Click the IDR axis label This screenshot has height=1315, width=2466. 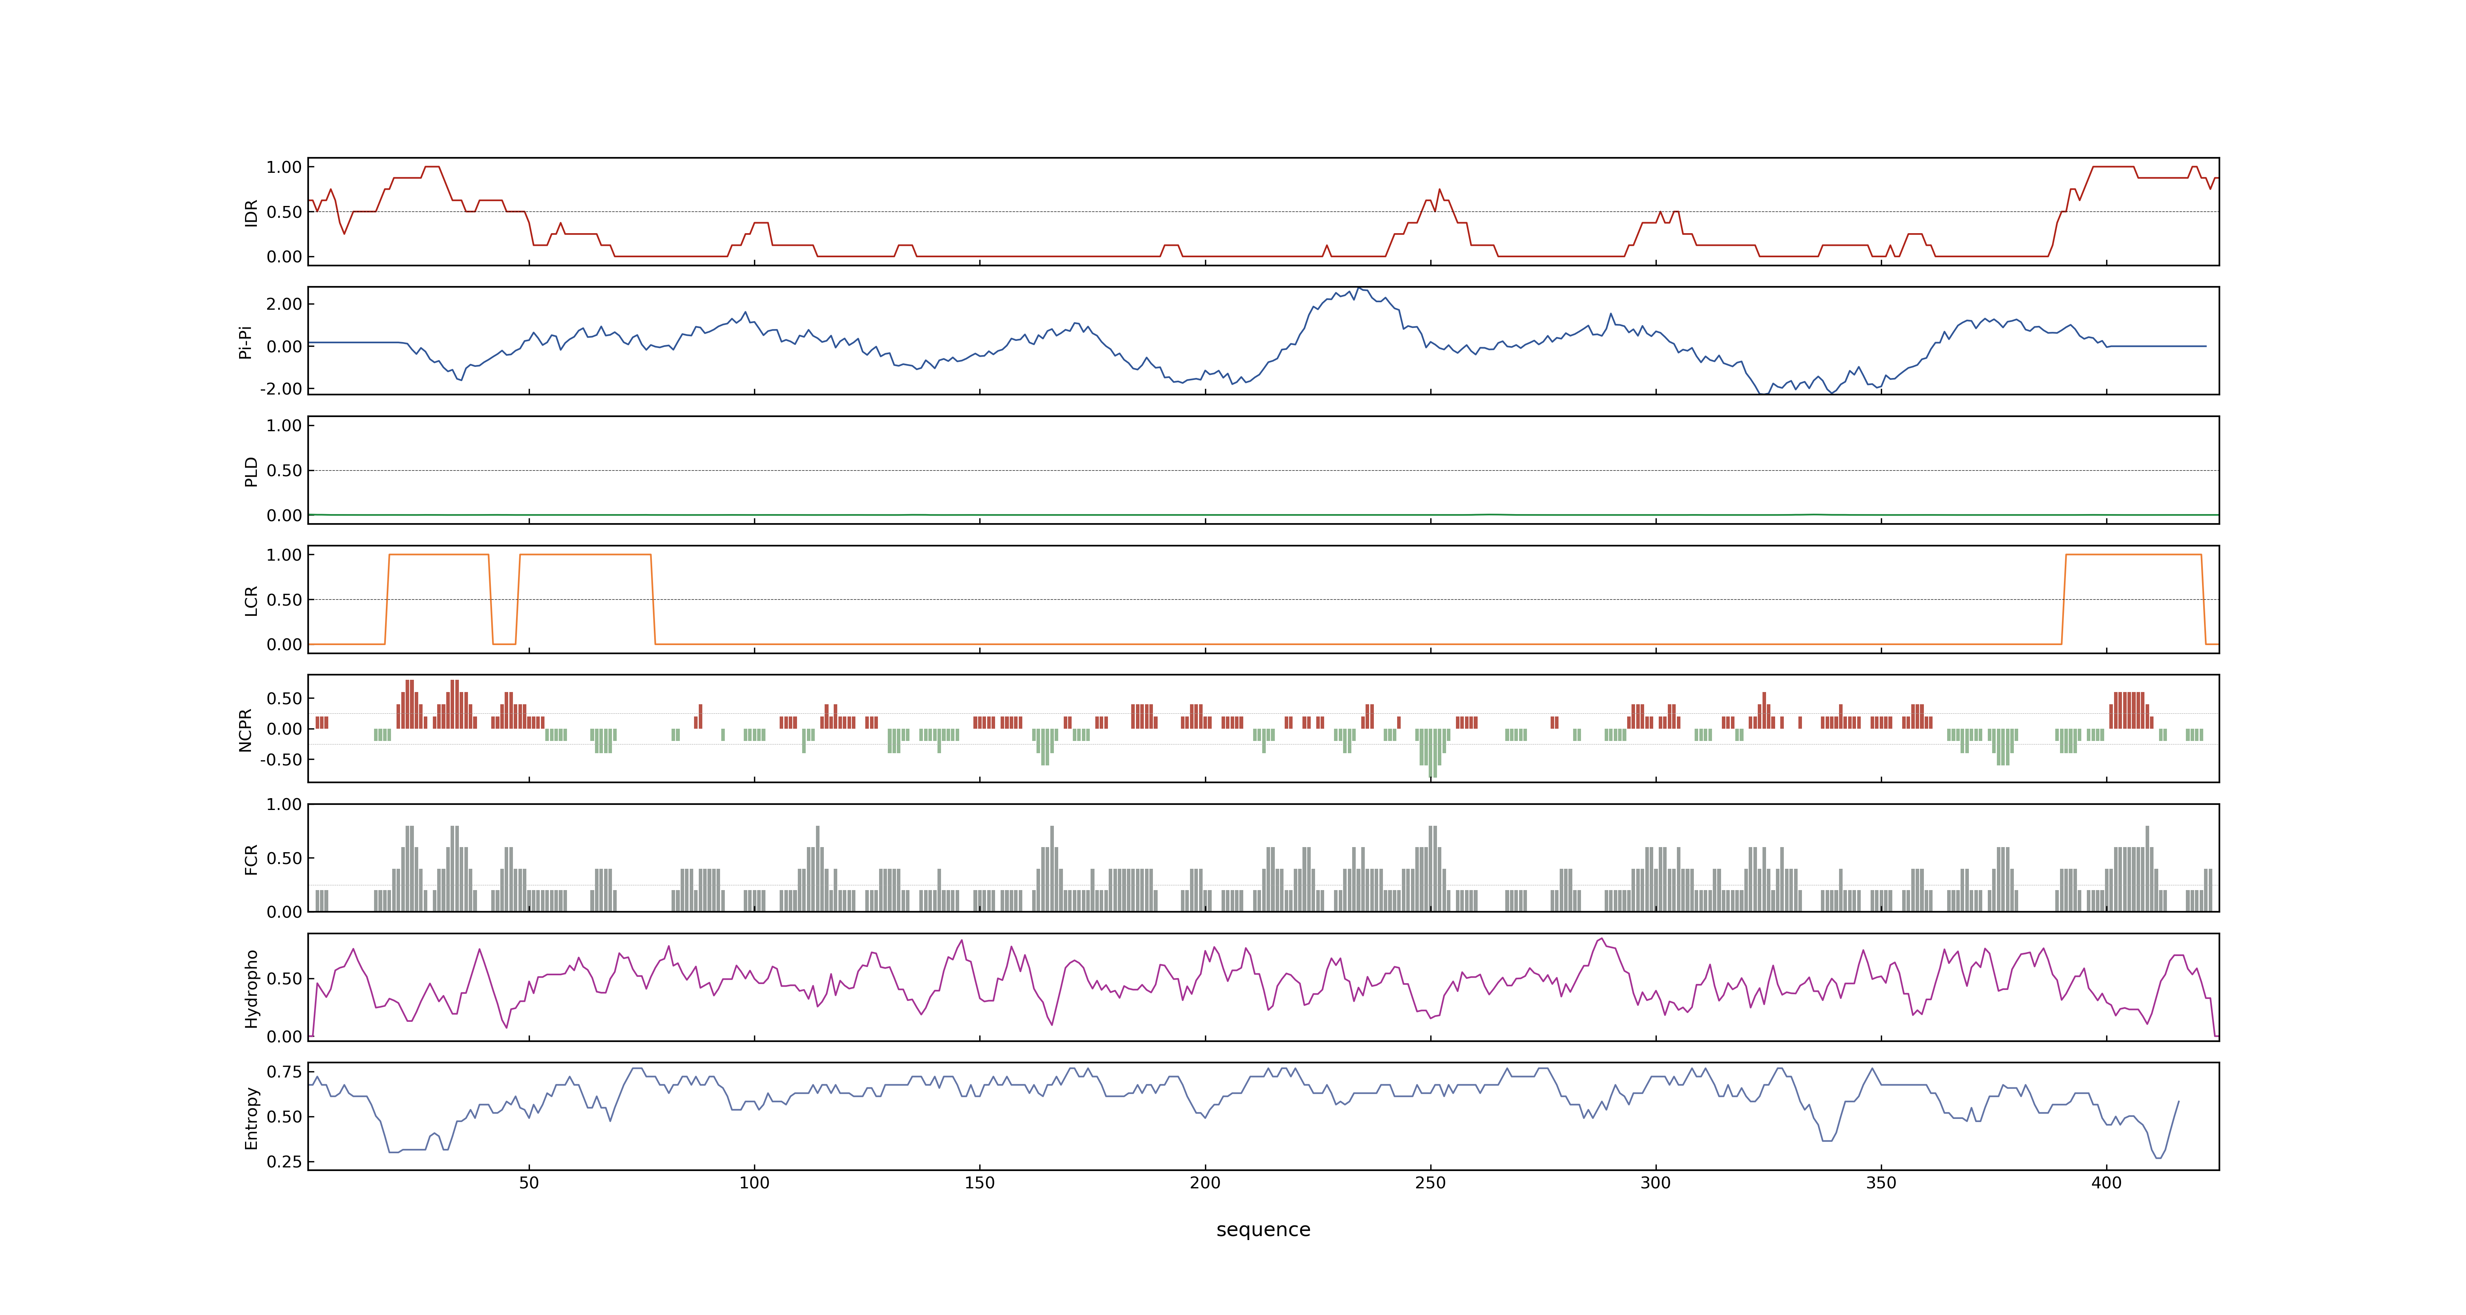click(x=251, y=213)
